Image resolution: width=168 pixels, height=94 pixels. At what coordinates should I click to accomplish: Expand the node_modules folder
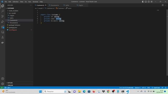click(13, 11)
